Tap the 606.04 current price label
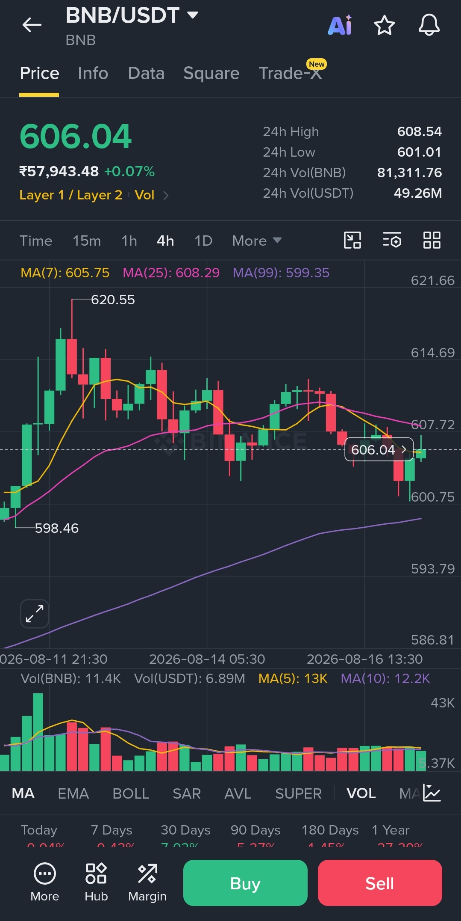The height and width of the screenshot is (921, 461). [379, 449]
